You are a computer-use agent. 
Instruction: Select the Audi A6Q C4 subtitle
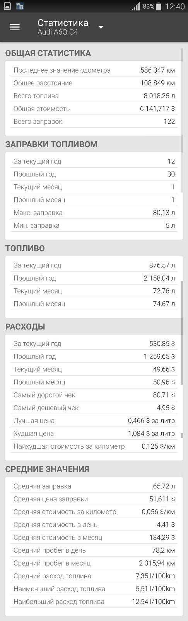58,33
